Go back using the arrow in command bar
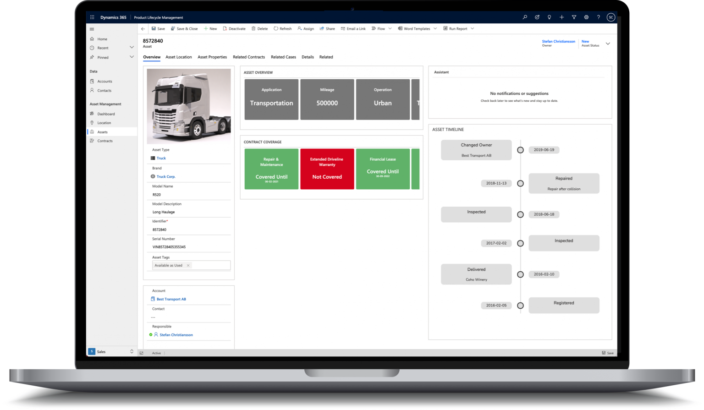The height and width of the screenshot is (410, 704). pyautogui.click(x=143, y=29)
